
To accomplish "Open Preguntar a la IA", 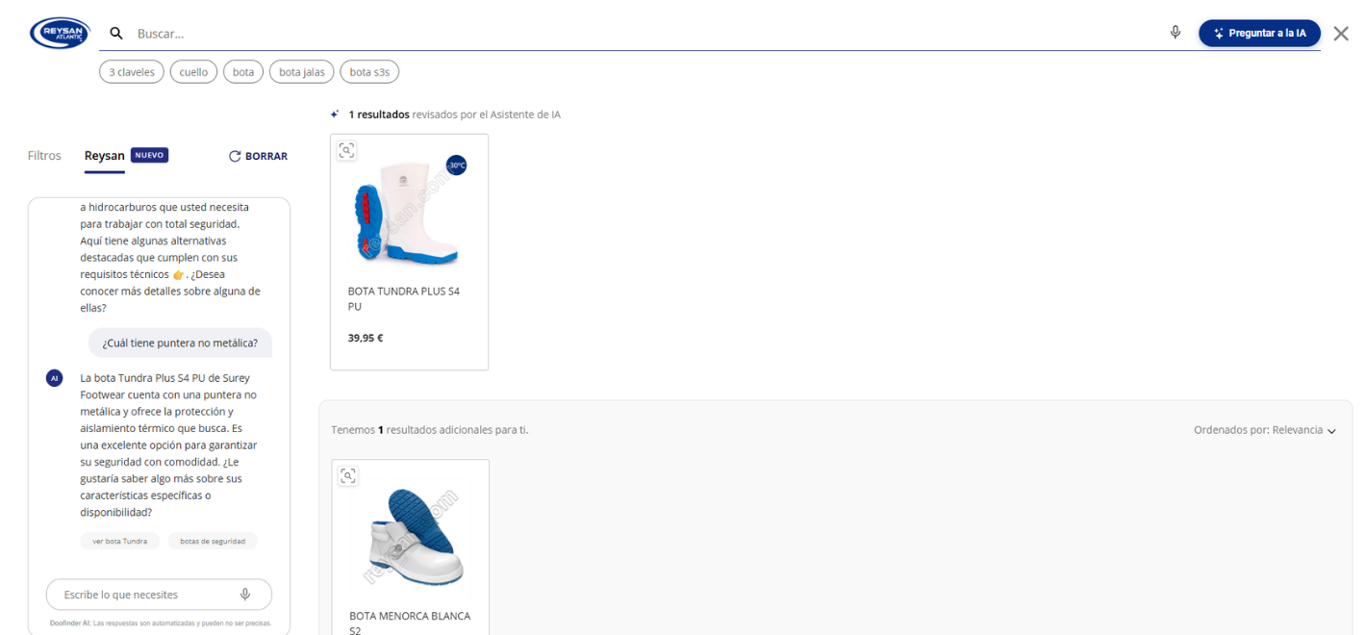I will click(x=1259, y=33).
